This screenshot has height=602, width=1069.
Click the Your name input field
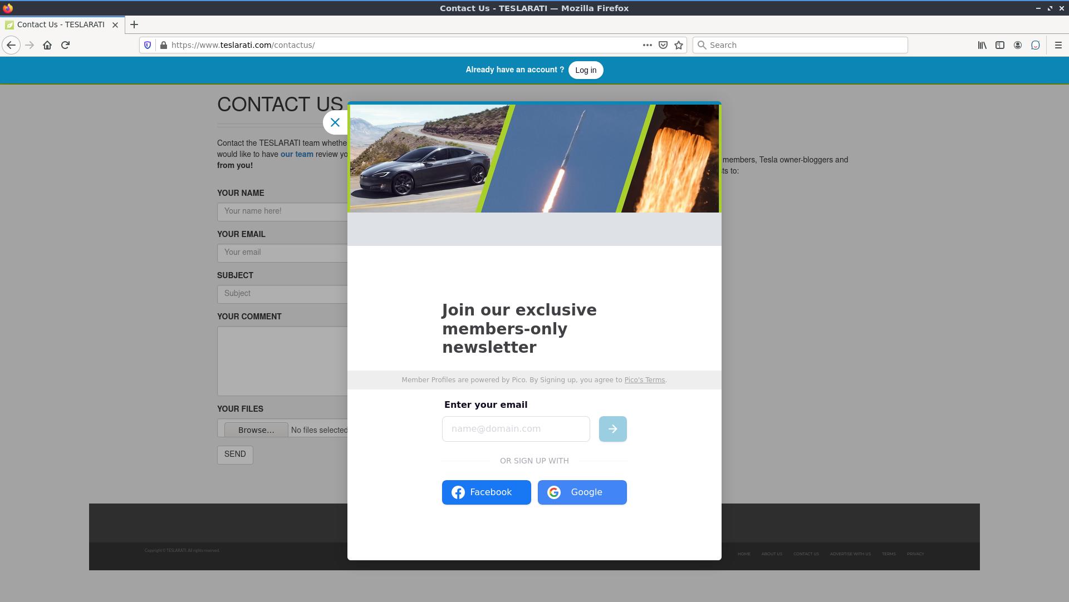(282, 211)
